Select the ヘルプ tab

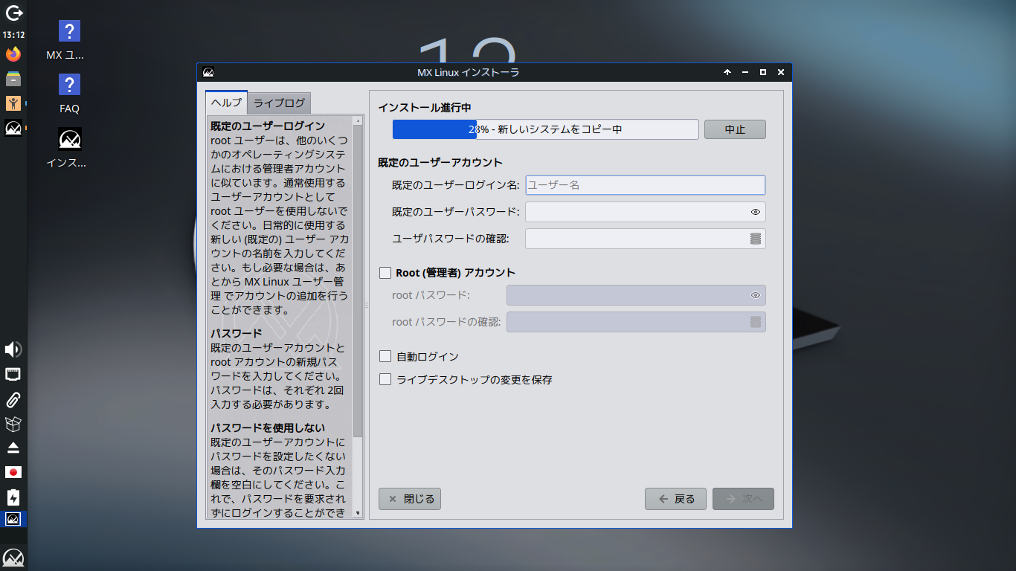[226, 102]
